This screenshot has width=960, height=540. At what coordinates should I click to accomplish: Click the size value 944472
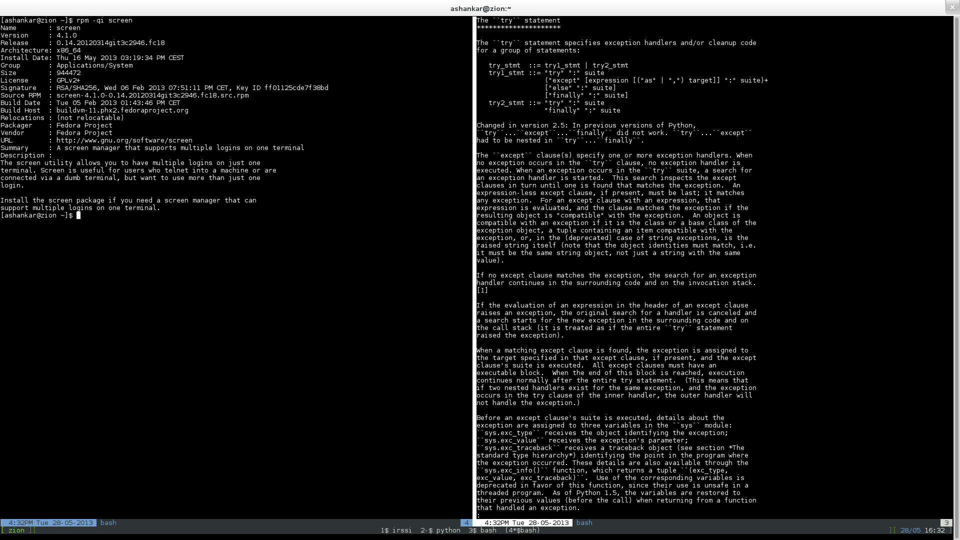68,73
